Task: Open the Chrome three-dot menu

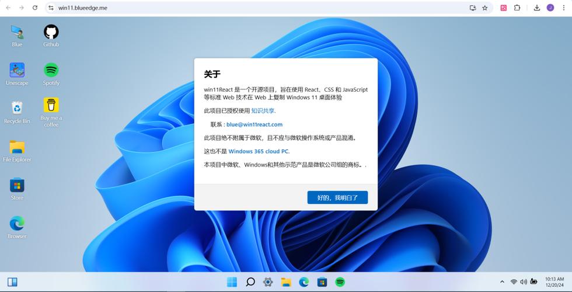Action: pos(564,8)
